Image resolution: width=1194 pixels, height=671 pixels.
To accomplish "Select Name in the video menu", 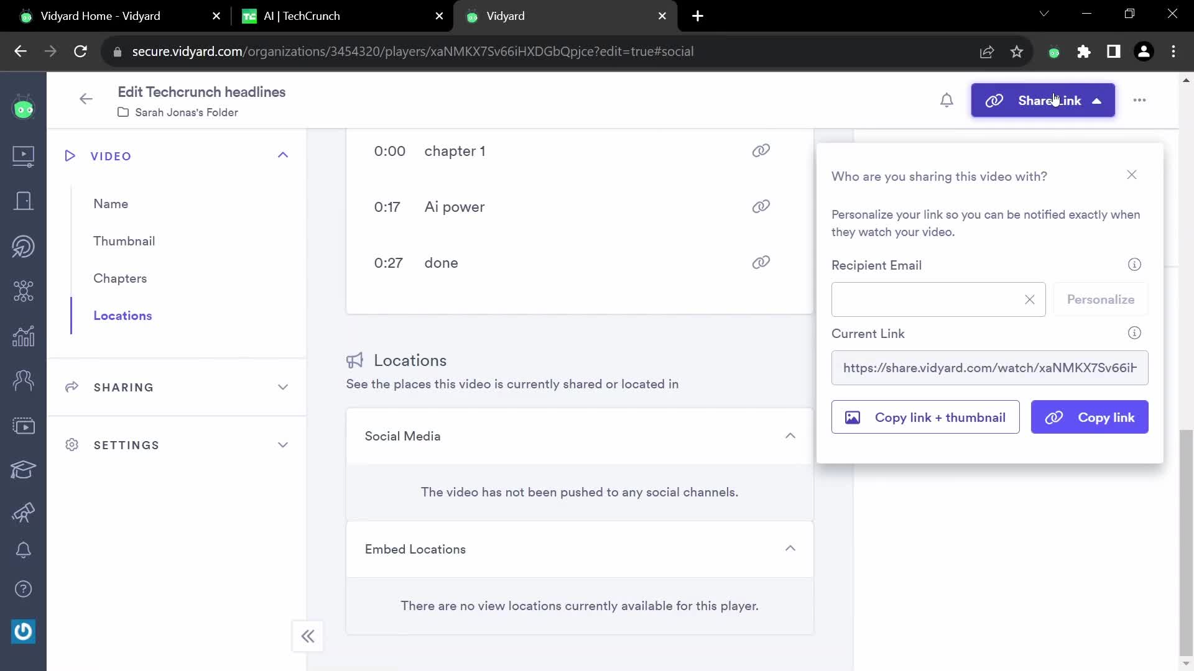I will (111, 204).
